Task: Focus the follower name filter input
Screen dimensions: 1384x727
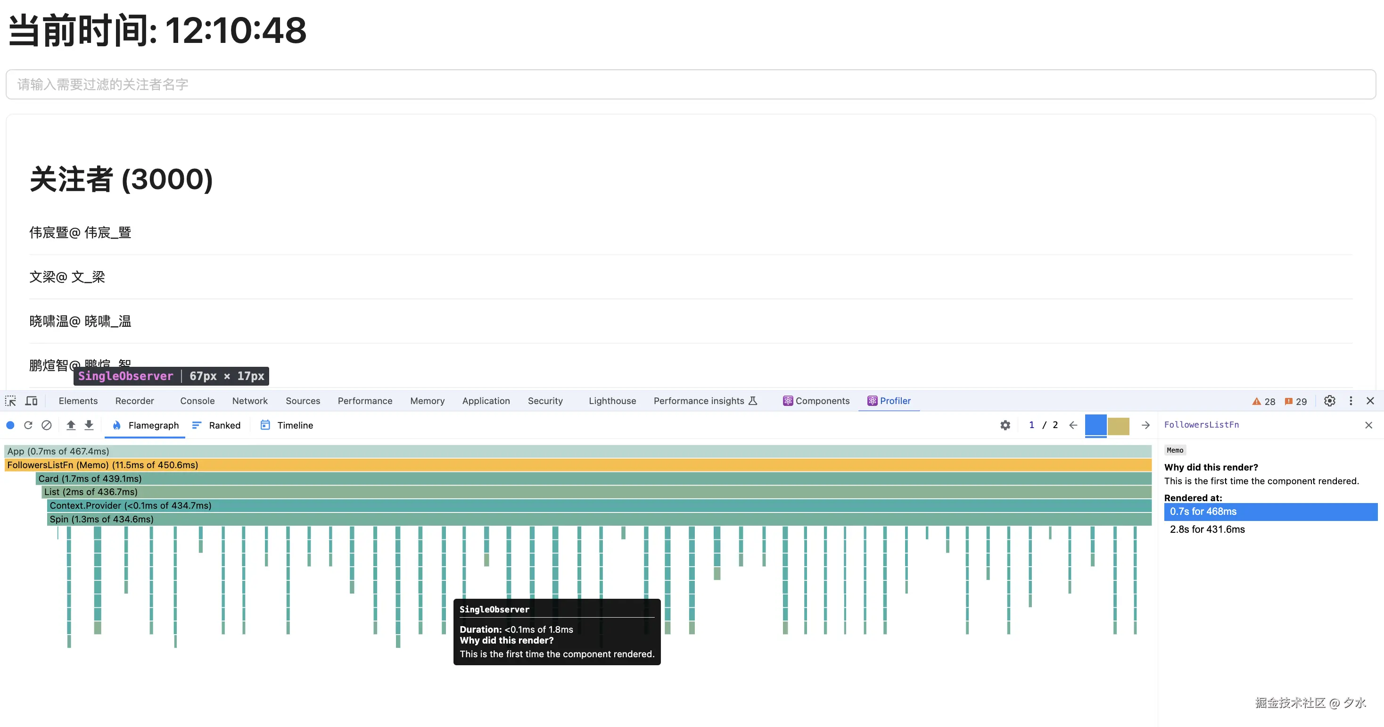Action: click(x=691, y=84)
